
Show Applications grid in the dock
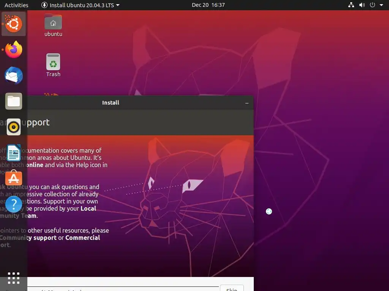point(14,278)
